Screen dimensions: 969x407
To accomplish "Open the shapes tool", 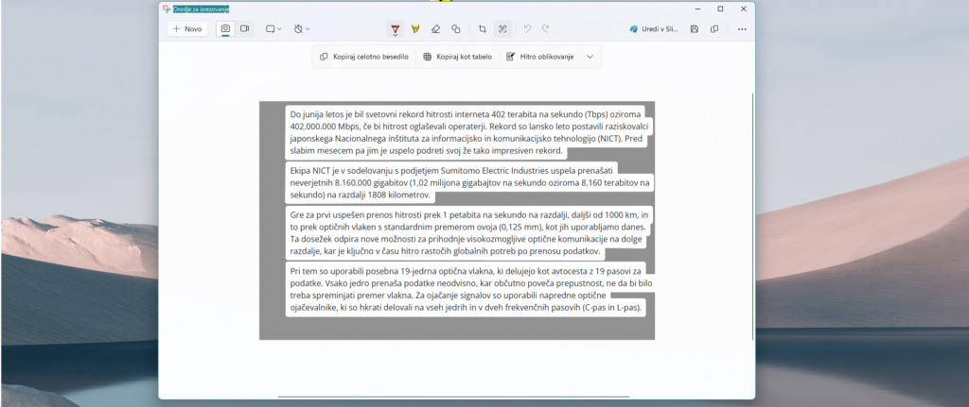I will tap(456, 29).
